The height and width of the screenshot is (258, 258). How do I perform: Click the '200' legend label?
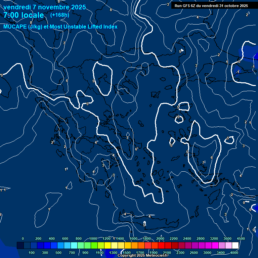pyautogui.click(x=38, y=239)
